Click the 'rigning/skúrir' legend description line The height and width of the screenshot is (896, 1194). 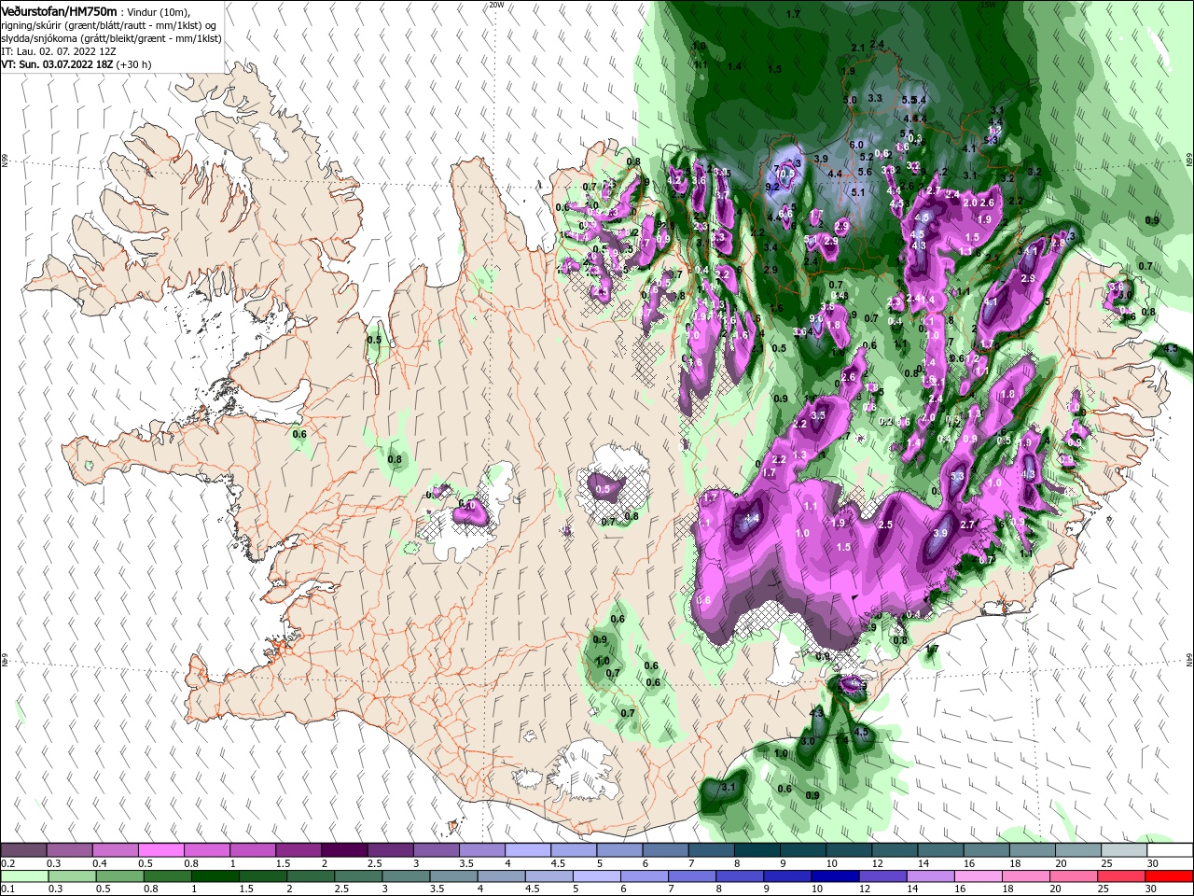tap(110, 25)
